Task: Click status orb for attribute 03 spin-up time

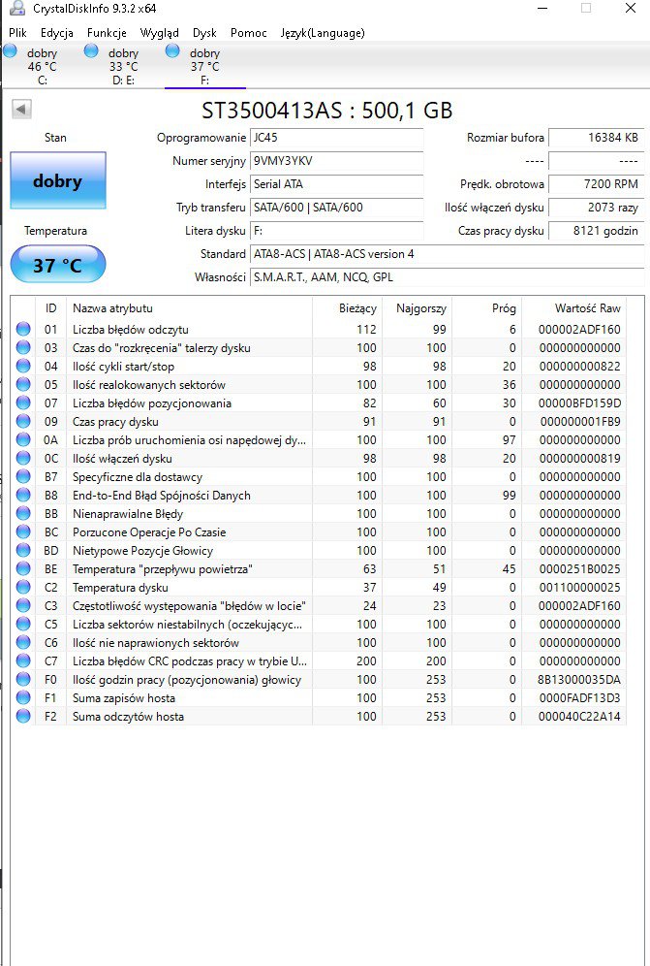Action: [x=23, y=347]
